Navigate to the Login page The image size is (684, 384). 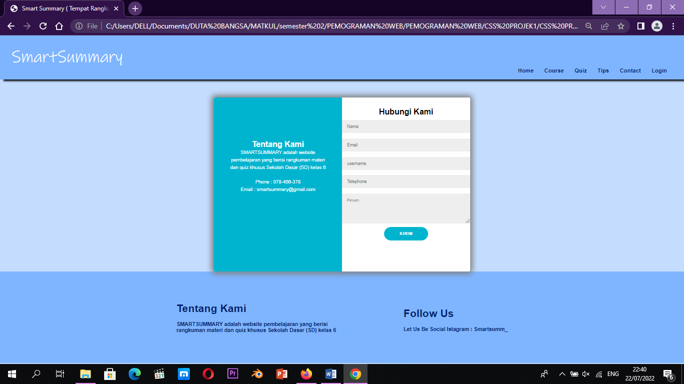(659, 70)
